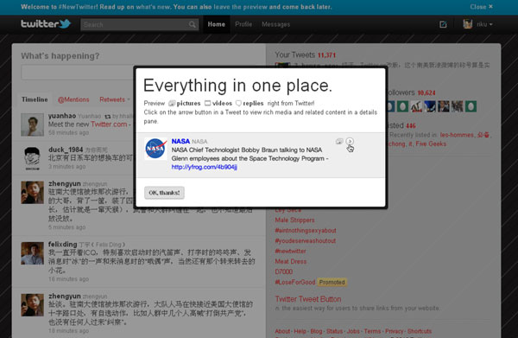This screenshot has width=518, height=338.
Task: Click the listed count 446
Action: [x=411, y=125]
